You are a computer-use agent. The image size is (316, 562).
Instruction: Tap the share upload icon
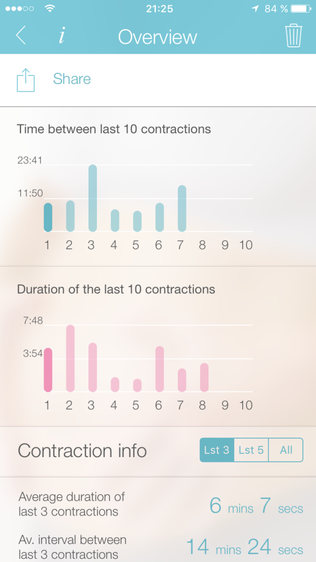(x=26, y=81)
